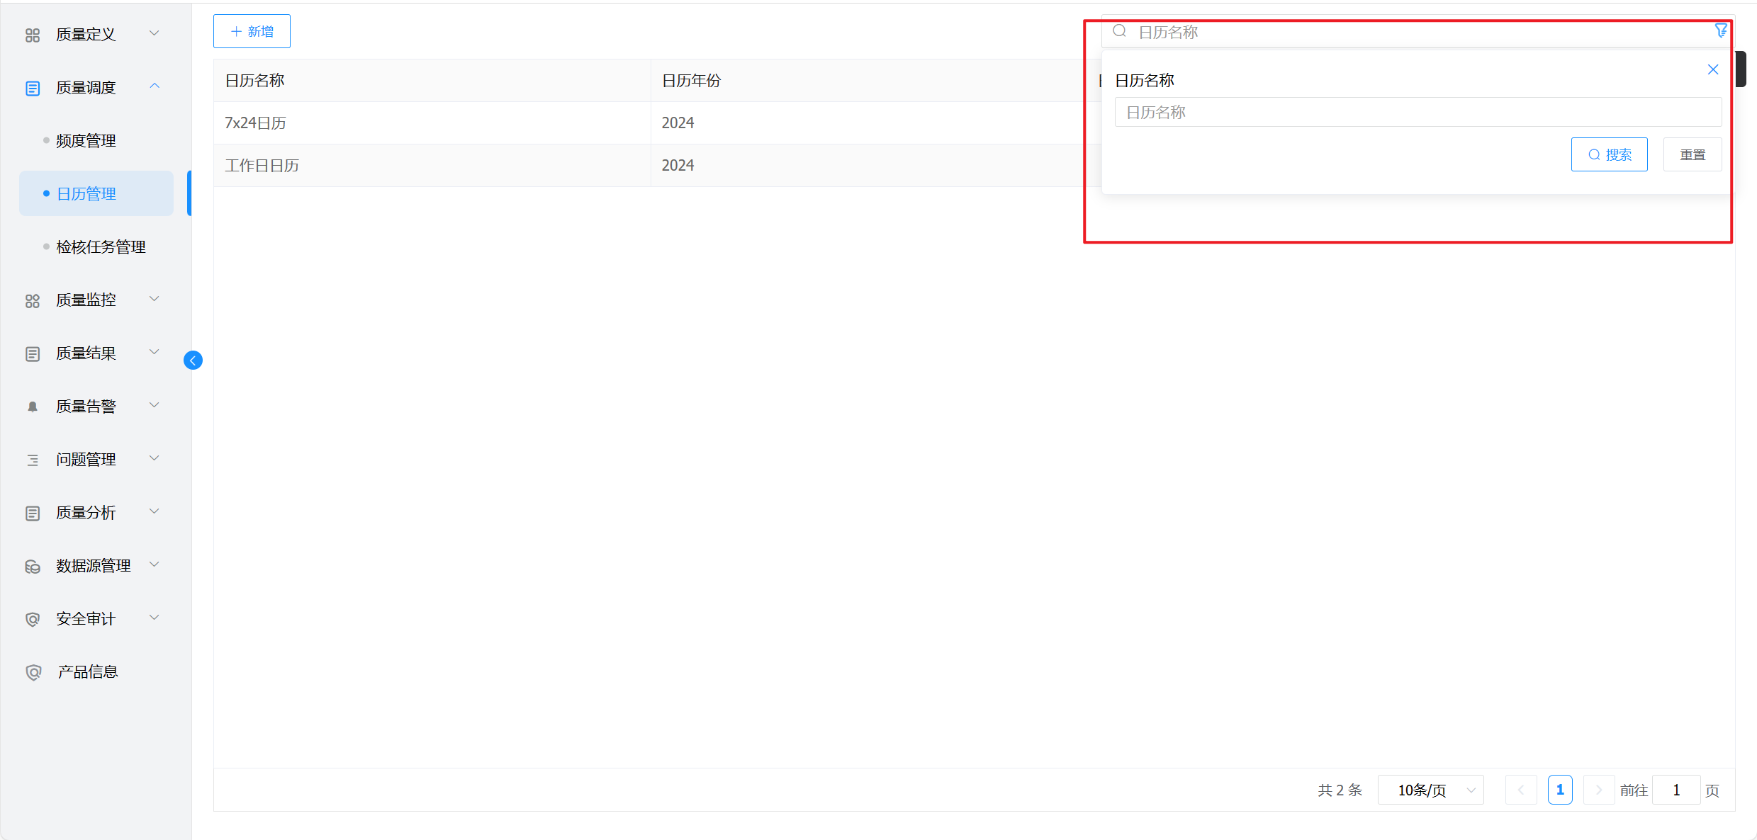Close the search popup with the X
The height and width of the screenshot is (840, 1757).
point(1712,69)
